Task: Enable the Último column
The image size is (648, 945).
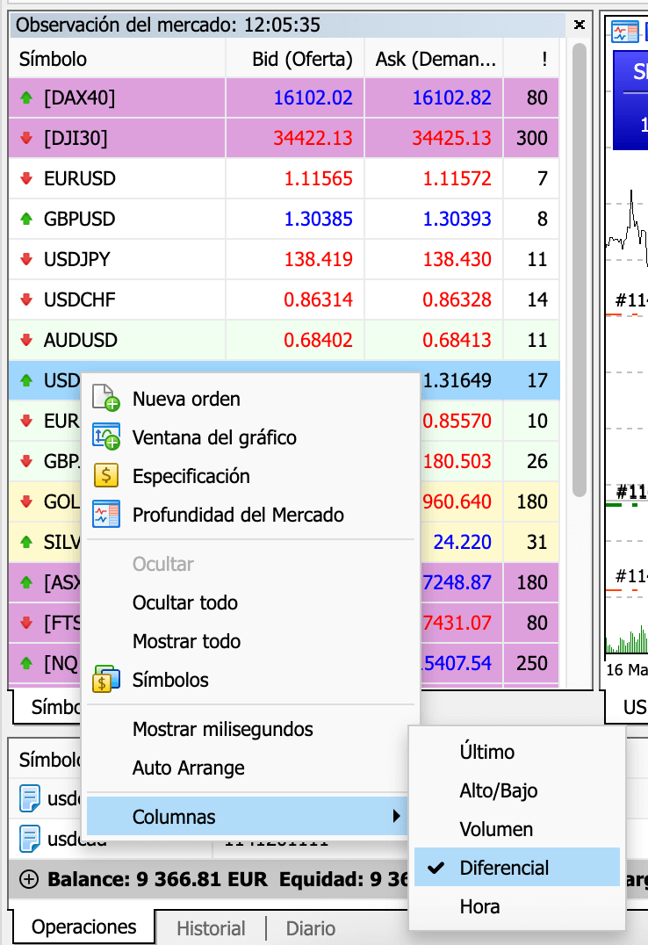Action: [487, 752]
